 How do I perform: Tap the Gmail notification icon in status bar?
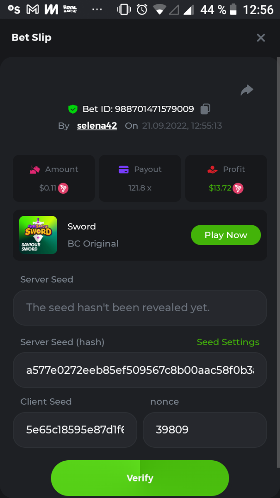[x=33, y=10]
